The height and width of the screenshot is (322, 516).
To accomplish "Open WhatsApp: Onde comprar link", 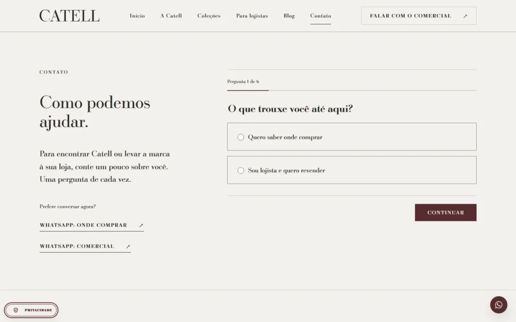I will 92,225.
